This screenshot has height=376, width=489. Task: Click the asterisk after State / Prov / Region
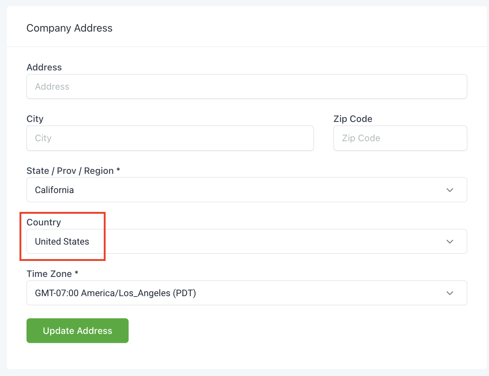[118, 170]
